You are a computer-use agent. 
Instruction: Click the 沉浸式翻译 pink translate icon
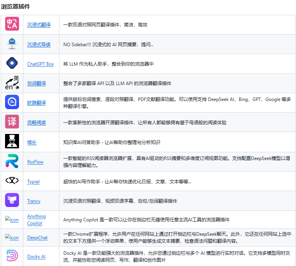click(12, 24)
